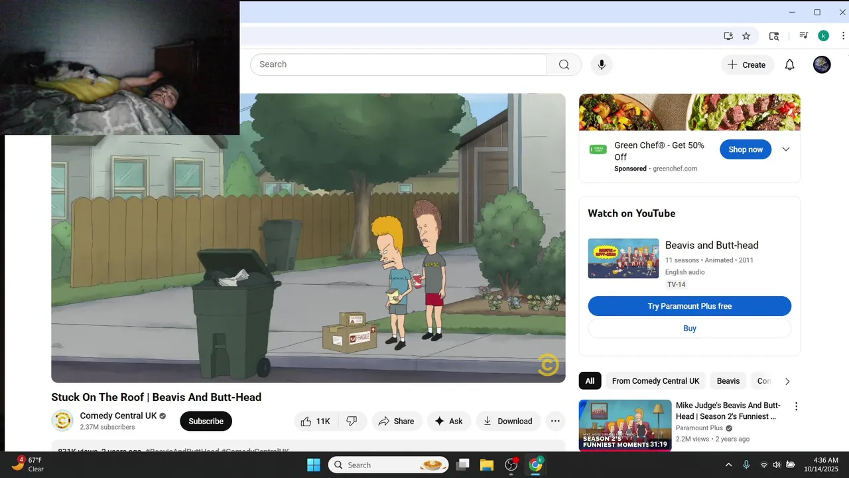Open Comedy Central UK channel name link
849x478 pixels.
[x=119, y=416]
